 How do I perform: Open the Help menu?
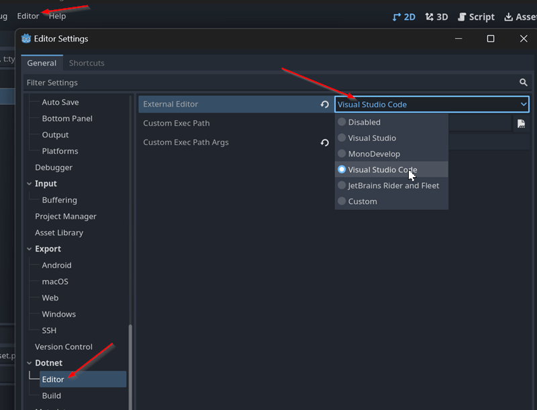[57, 16]
